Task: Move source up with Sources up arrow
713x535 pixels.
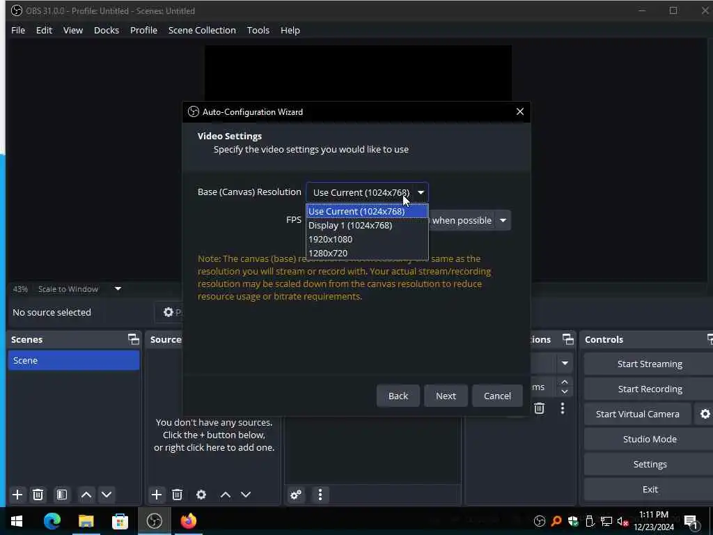Action: point(226,495)
